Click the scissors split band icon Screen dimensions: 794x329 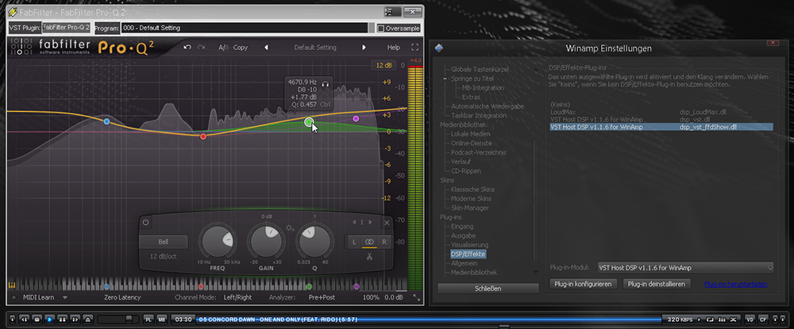coord(369,257)
